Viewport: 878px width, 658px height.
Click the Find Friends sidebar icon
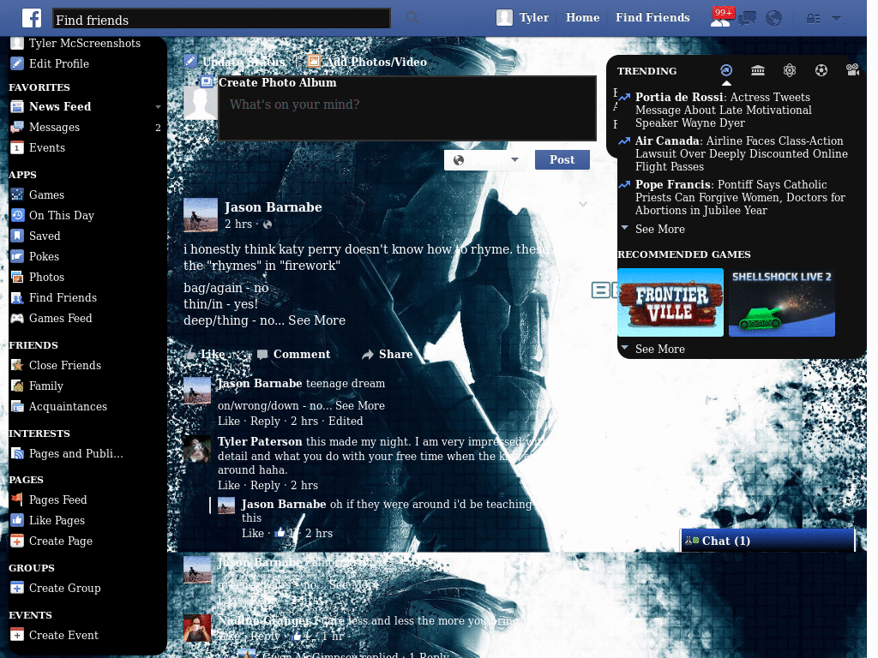point(17,297)
